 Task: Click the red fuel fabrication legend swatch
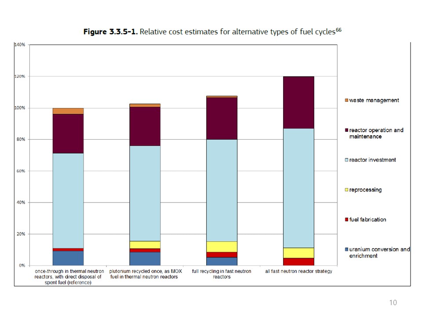[x=346, y=220]
